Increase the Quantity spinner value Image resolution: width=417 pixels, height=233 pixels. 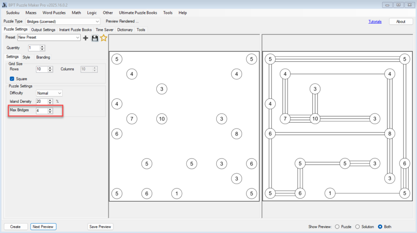coord(42,46)
